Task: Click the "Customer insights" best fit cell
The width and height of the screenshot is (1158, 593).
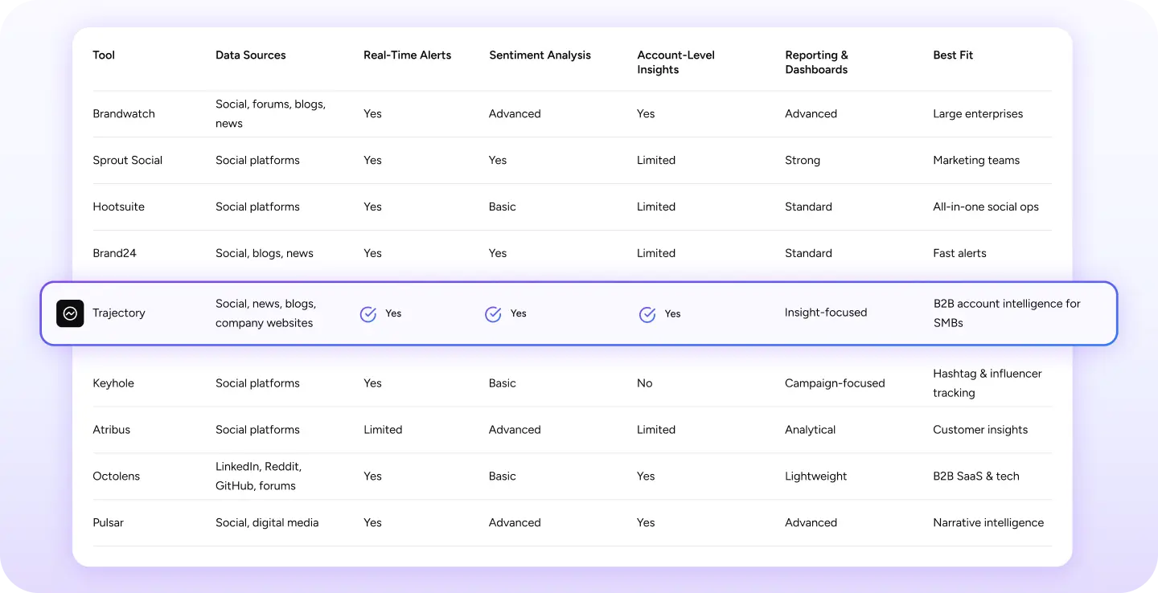Action: click(x=980, y=431)
